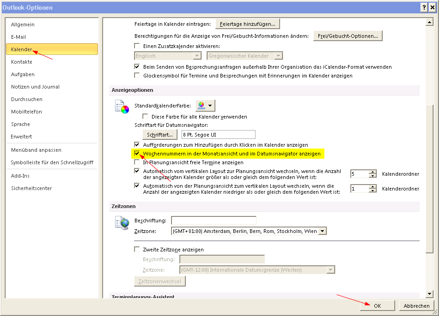
Task: Click the vertical scrollbar thumb
Action: pos(429,179)
